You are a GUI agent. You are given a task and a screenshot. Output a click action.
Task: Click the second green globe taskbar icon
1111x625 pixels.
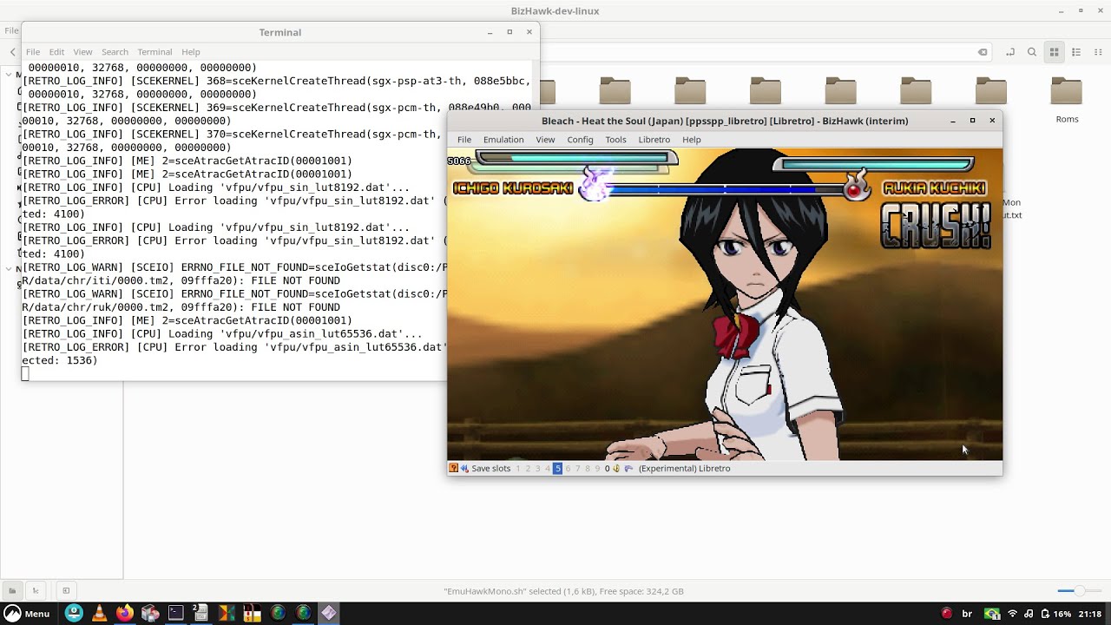tap(303, 614)
